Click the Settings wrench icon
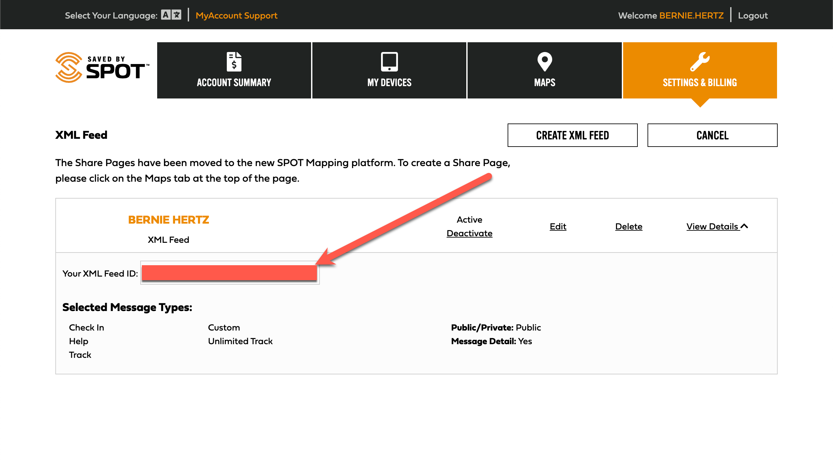The image size is (833, 468). 700,61
